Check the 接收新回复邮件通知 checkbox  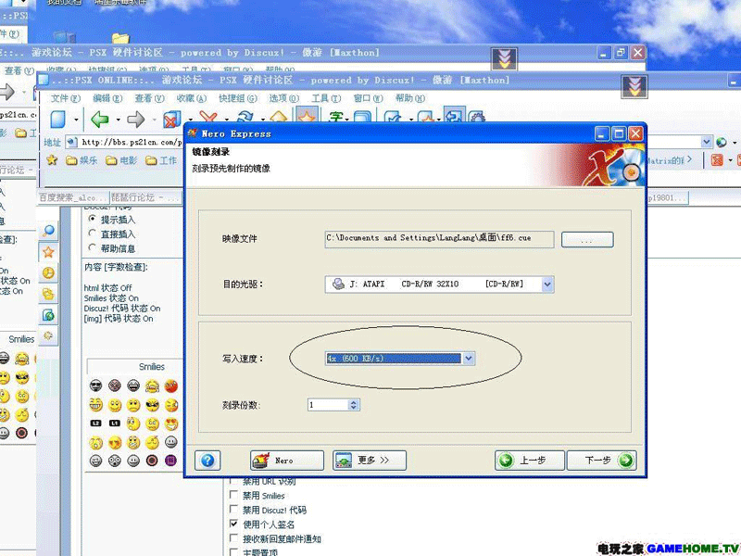(233, 537)
